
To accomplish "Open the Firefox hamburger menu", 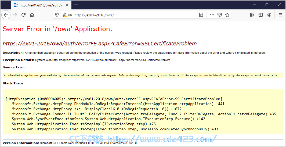I will (280, 15).
